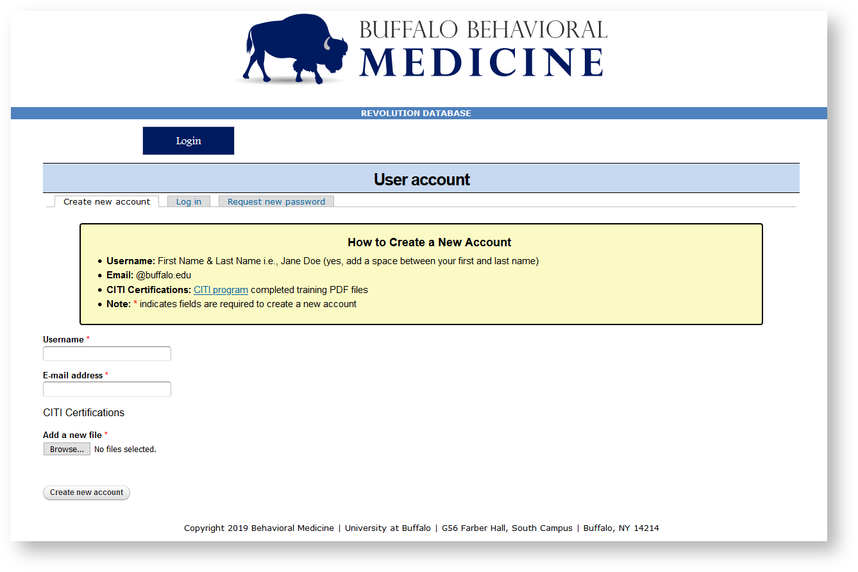This screenshot has width=858, height=572.
Task: Click the footer copyright text
Action: [421, 528]
